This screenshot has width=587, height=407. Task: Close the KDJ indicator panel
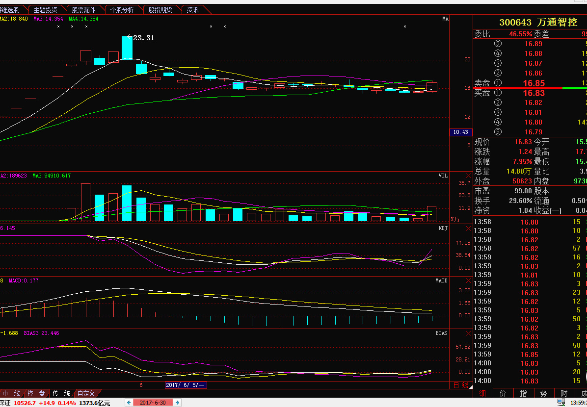[468, 229]
